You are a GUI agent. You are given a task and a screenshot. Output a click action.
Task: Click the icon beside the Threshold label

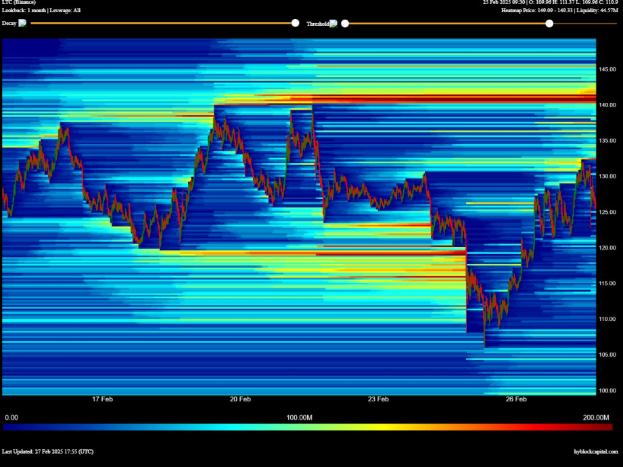click(x=333, y=24)
